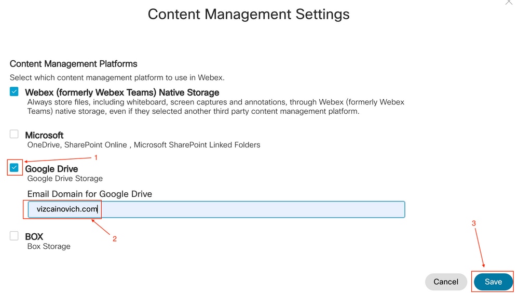Click the 'Always store files' description paragraph
The width and height of the screenshot is (518, 293).
click(x=216, y=106)
